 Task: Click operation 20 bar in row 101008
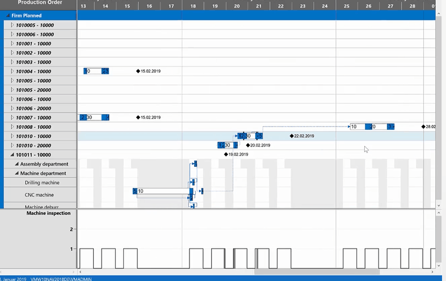376,127
